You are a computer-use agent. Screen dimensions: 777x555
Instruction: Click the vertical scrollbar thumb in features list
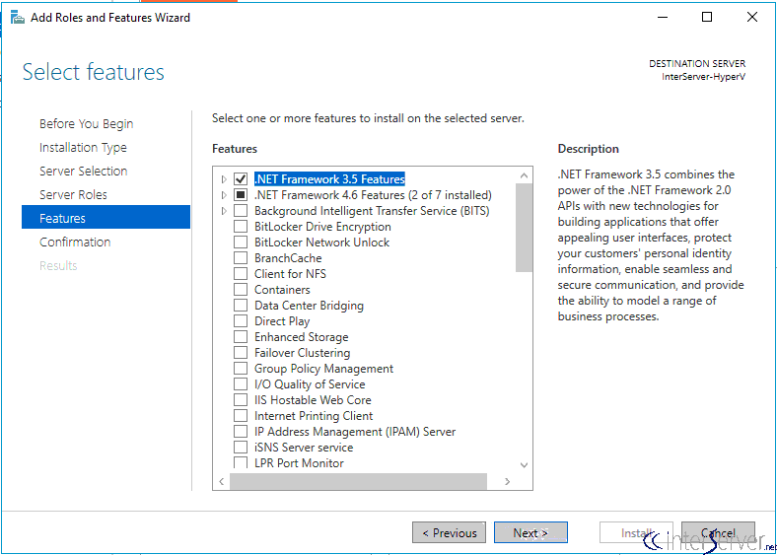pyautogui.click(x=524, y=228)
